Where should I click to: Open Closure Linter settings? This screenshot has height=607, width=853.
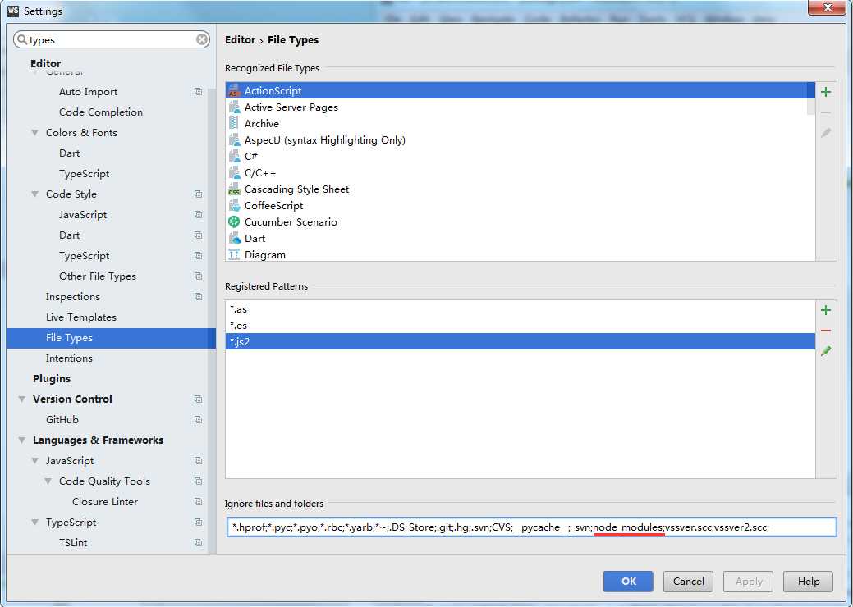point(105,501)
